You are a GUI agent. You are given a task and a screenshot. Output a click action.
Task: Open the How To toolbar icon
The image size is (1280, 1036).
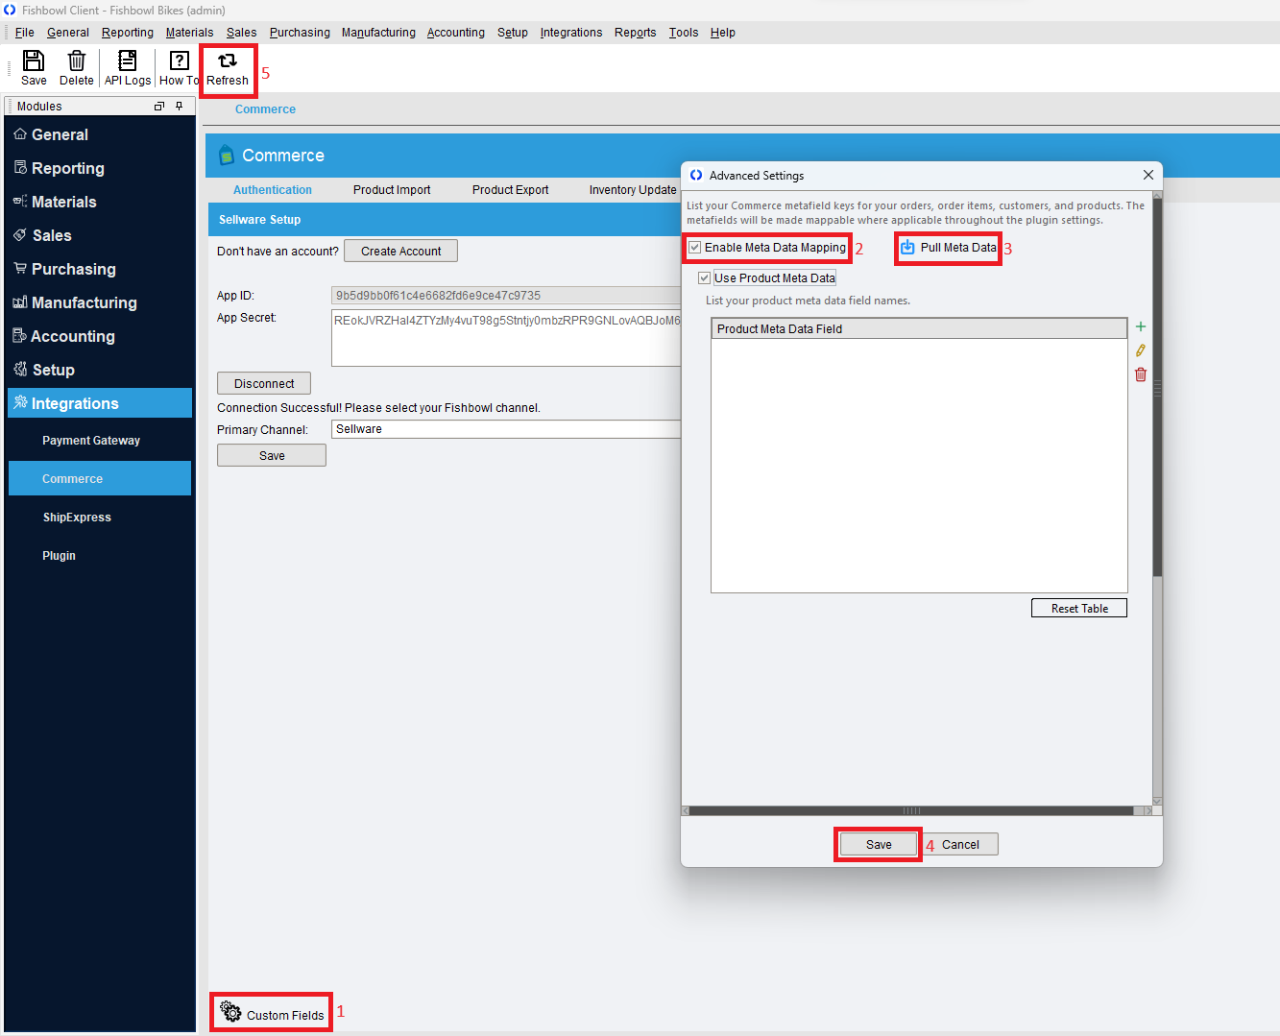tap(178, 66)
